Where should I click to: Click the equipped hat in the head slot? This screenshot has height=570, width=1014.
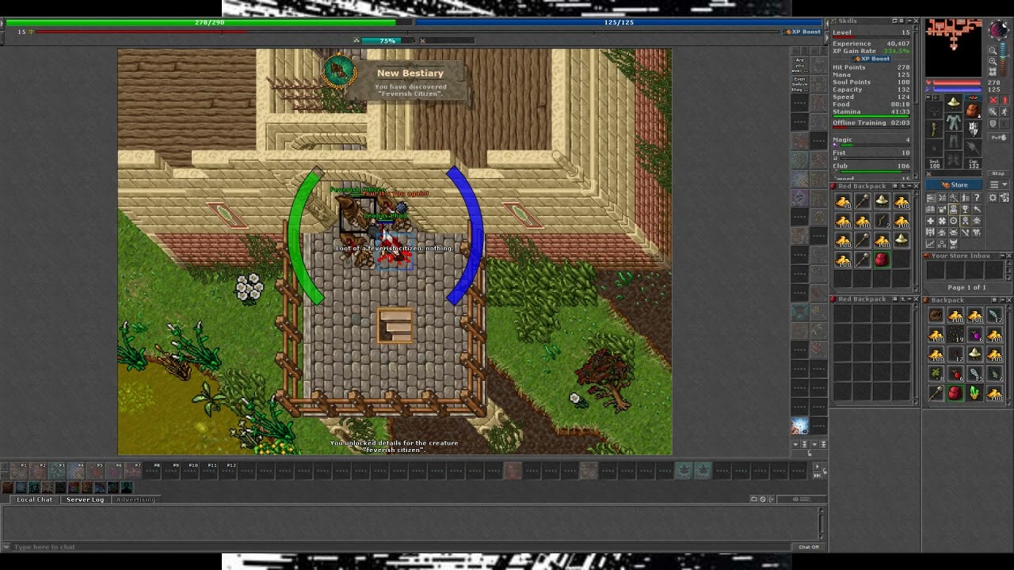point(954,104)
